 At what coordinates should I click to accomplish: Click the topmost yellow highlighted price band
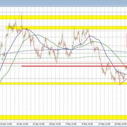(x=63, y=17)
